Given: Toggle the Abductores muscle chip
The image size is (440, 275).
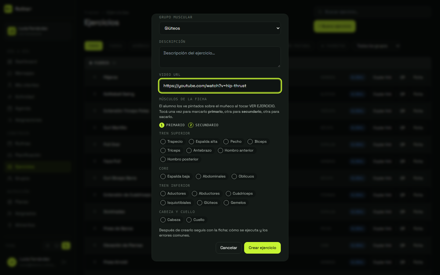Looking at the screenshot, I should coord(206,193).
